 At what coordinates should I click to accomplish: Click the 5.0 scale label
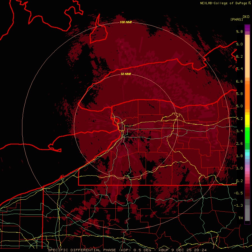pyautogui.click(x=239, y=106)
